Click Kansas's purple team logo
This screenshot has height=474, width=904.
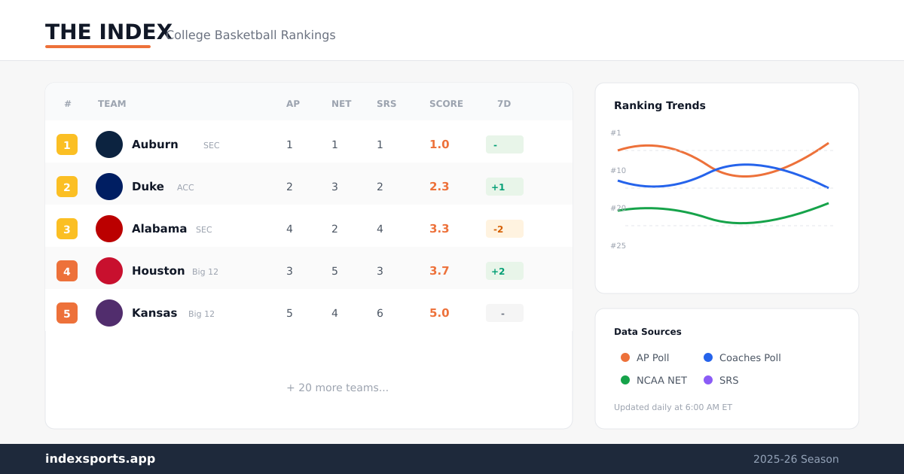pos(109,313)
